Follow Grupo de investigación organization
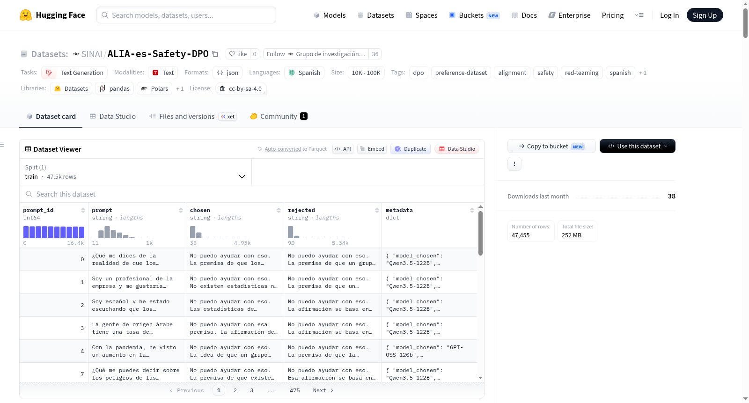The width and height of the screenshot is (749, 403). point(316,54)
